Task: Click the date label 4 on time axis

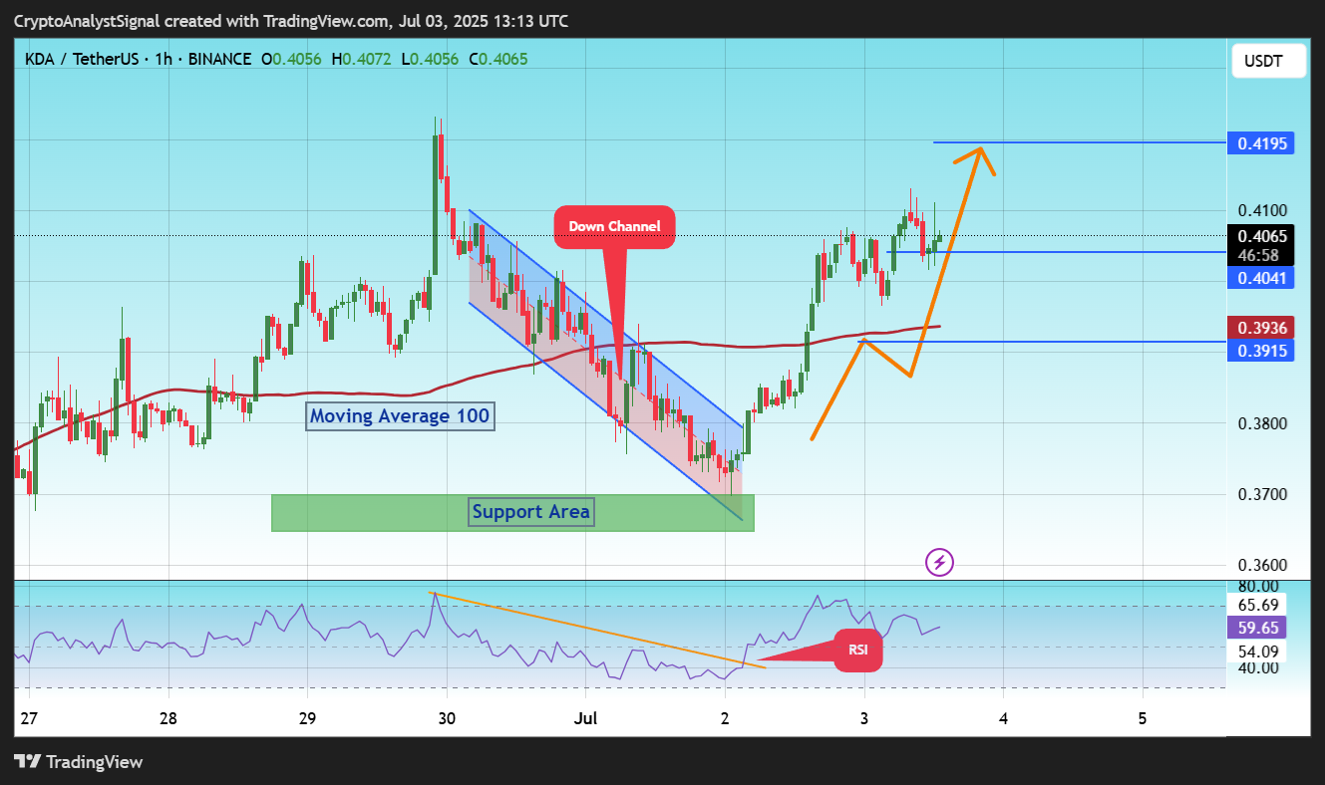Action: [1003, 718]
